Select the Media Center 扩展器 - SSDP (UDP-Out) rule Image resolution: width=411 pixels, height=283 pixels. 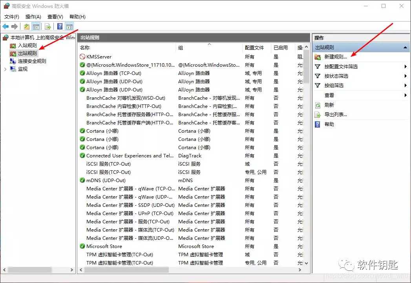point(191,205)
